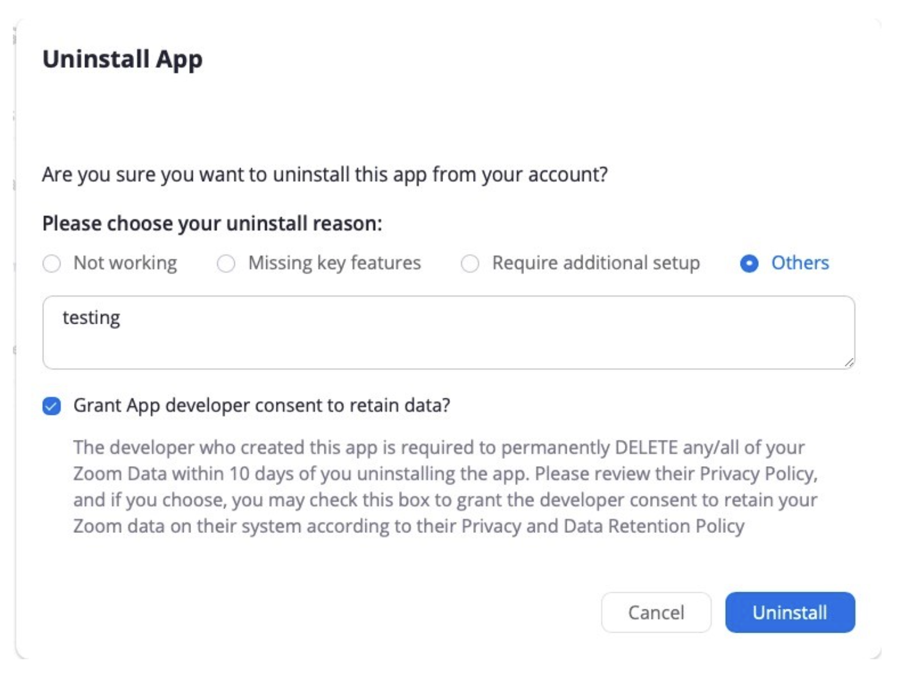This screenshot has height=684, width=907.
Task: Click the 'Not working' label text
Action: pos(125,263)
